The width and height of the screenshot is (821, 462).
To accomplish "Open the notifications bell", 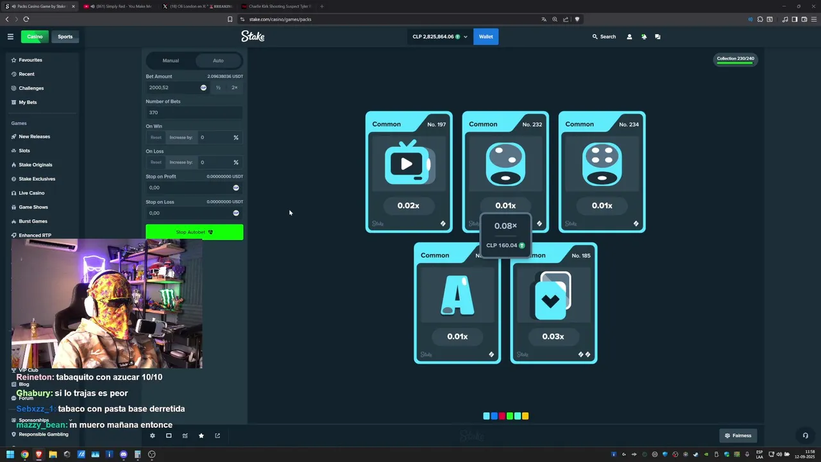I will coord(644,37).
